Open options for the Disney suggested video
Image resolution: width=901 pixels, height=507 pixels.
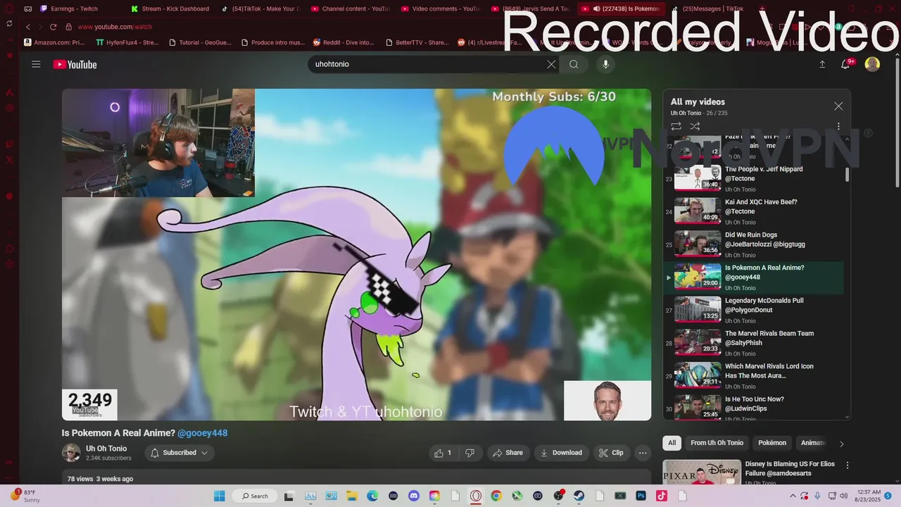point(848,465)
